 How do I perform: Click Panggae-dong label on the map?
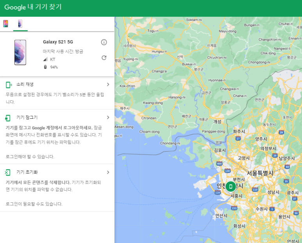pyautogui.click(x=213, y=131)
